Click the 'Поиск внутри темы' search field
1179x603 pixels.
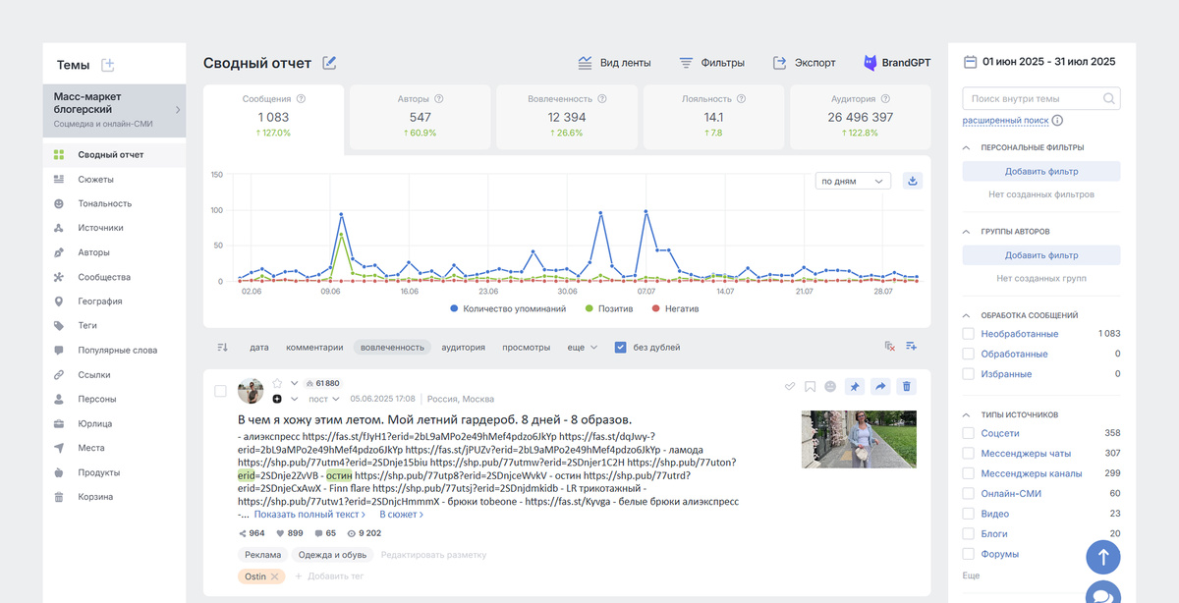tap(1041, 98)
